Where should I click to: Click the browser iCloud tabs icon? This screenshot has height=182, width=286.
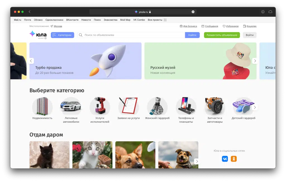(270, 12)
